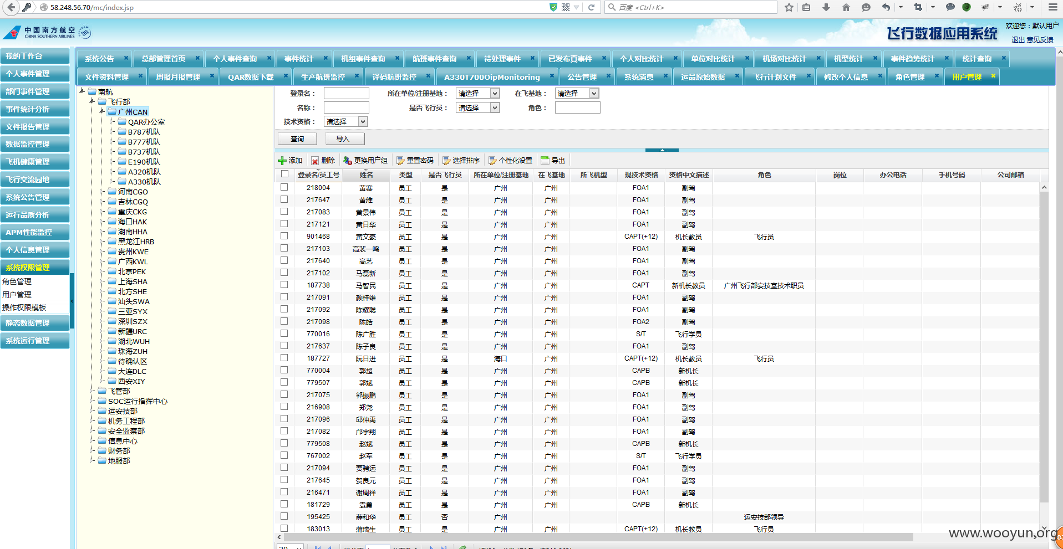Click the Select Sorting icon

446,161
